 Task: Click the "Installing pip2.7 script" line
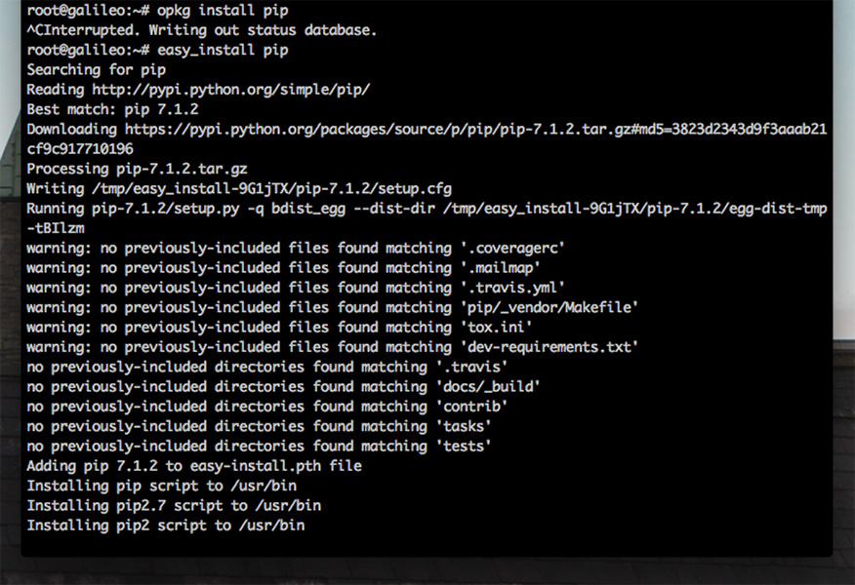(173, 505)
